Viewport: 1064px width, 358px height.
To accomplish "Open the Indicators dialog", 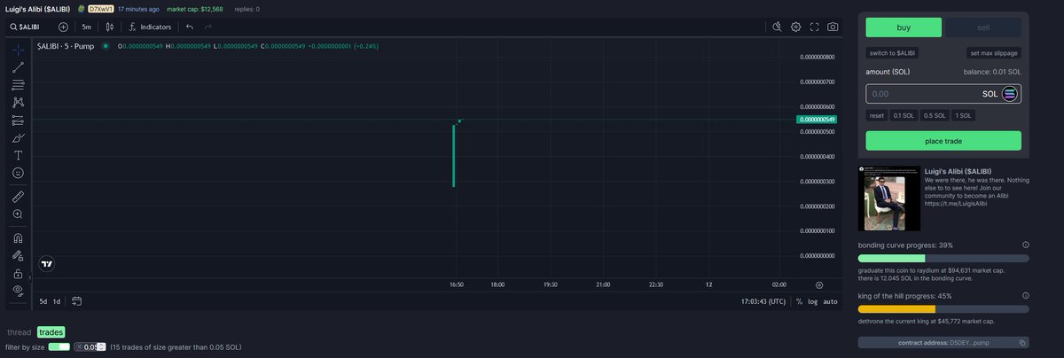I will (150, 27).
